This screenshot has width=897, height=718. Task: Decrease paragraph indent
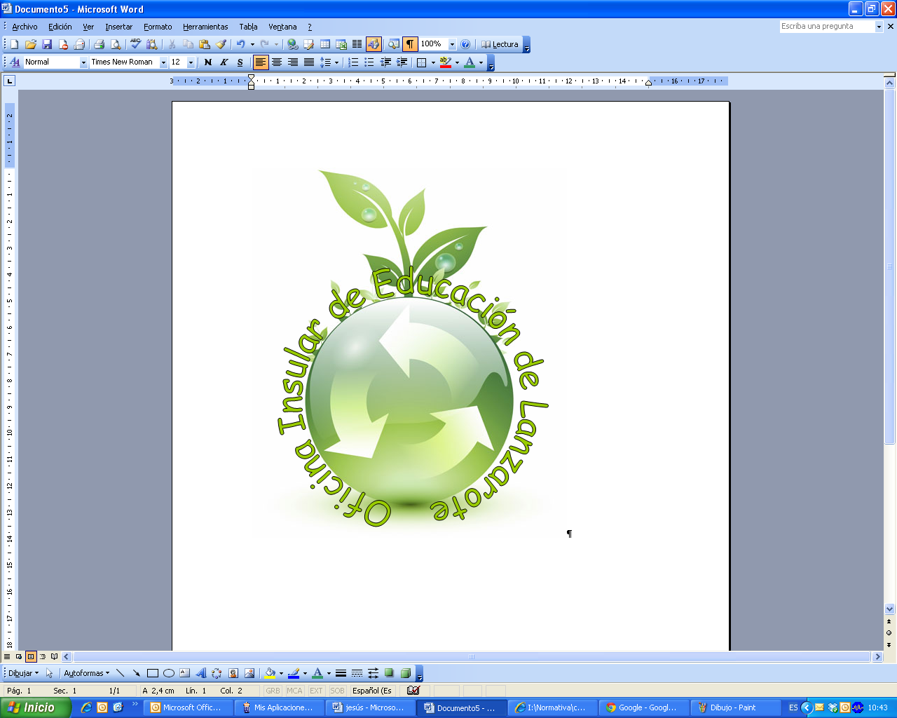pos(385,62)
